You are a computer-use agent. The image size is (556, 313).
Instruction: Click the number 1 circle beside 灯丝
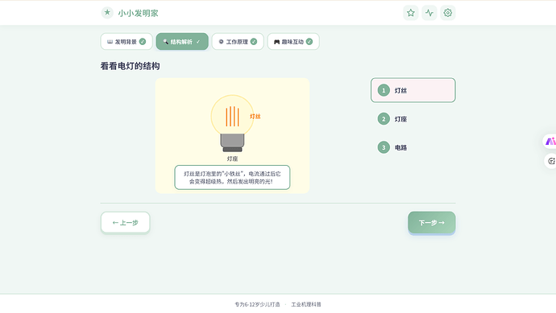384,90
